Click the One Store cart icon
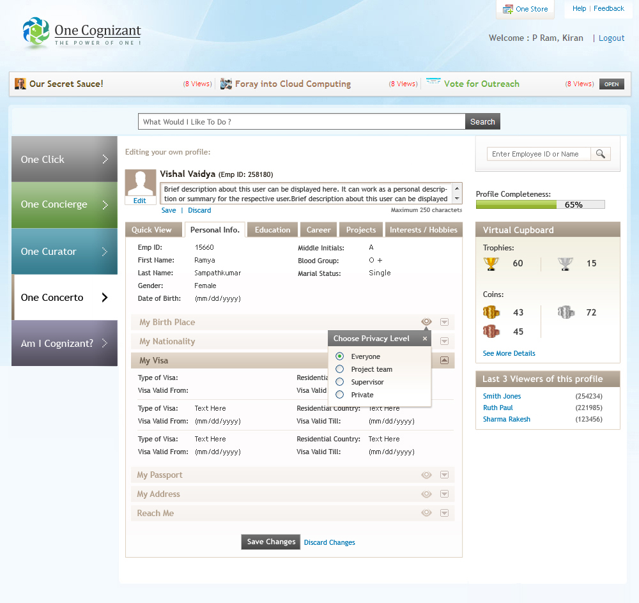The height and width of the screenshot is (603, 639). [508, 9]
